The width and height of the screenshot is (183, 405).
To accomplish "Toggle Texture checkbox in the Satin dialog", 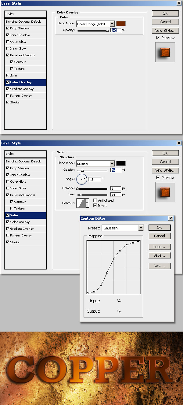I will pos(12,208).
